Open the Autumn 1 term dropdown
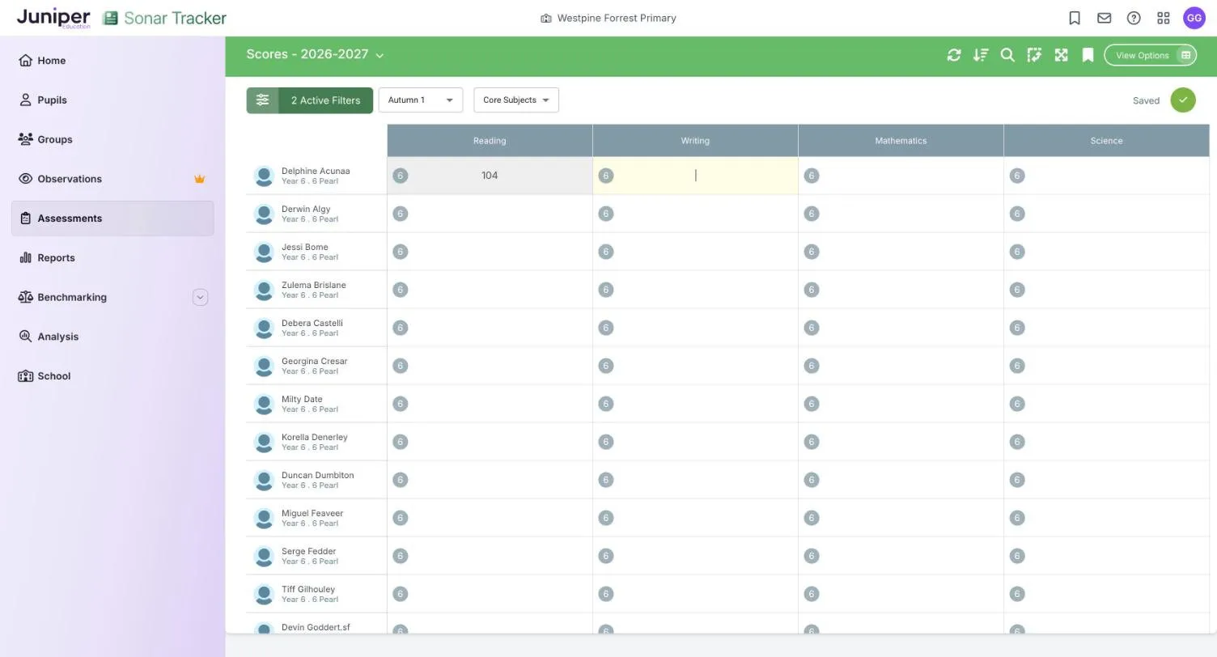1217x657 pixels. point(421,100)
